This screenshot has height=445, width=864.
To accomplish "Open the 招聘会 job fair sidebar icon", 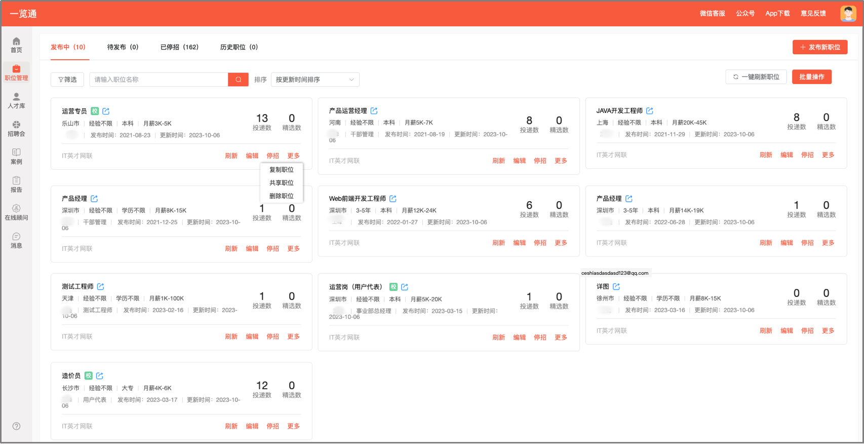I will (16, 129).
